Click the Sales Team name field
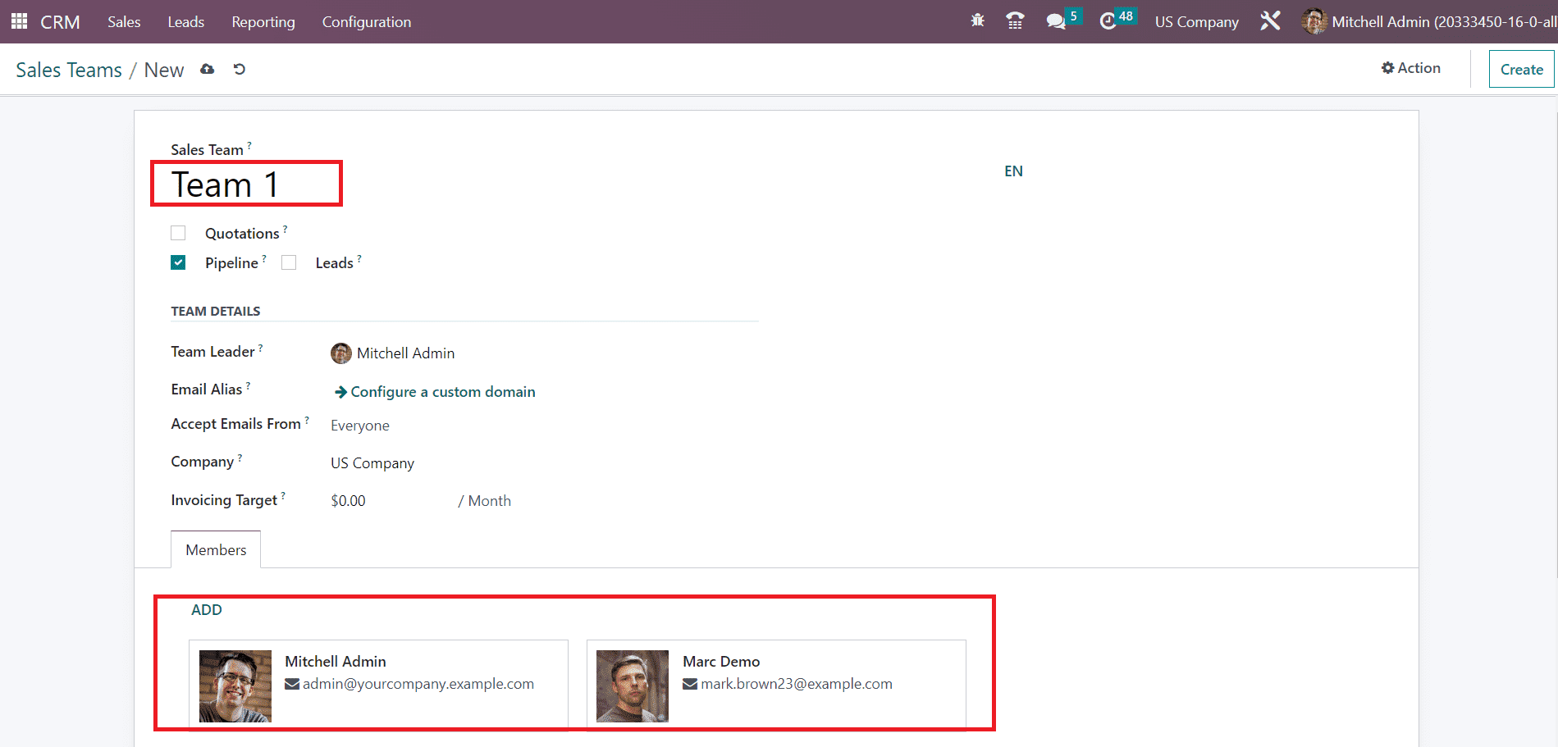Viewport: 1558px width, 747px height. 246,184
